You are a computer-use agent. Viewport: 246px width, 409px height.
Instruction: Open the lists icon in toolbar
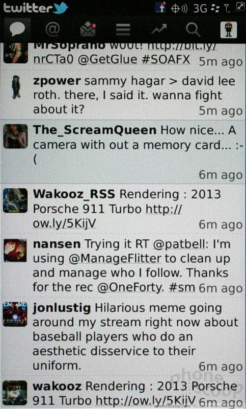coord(123,30)
